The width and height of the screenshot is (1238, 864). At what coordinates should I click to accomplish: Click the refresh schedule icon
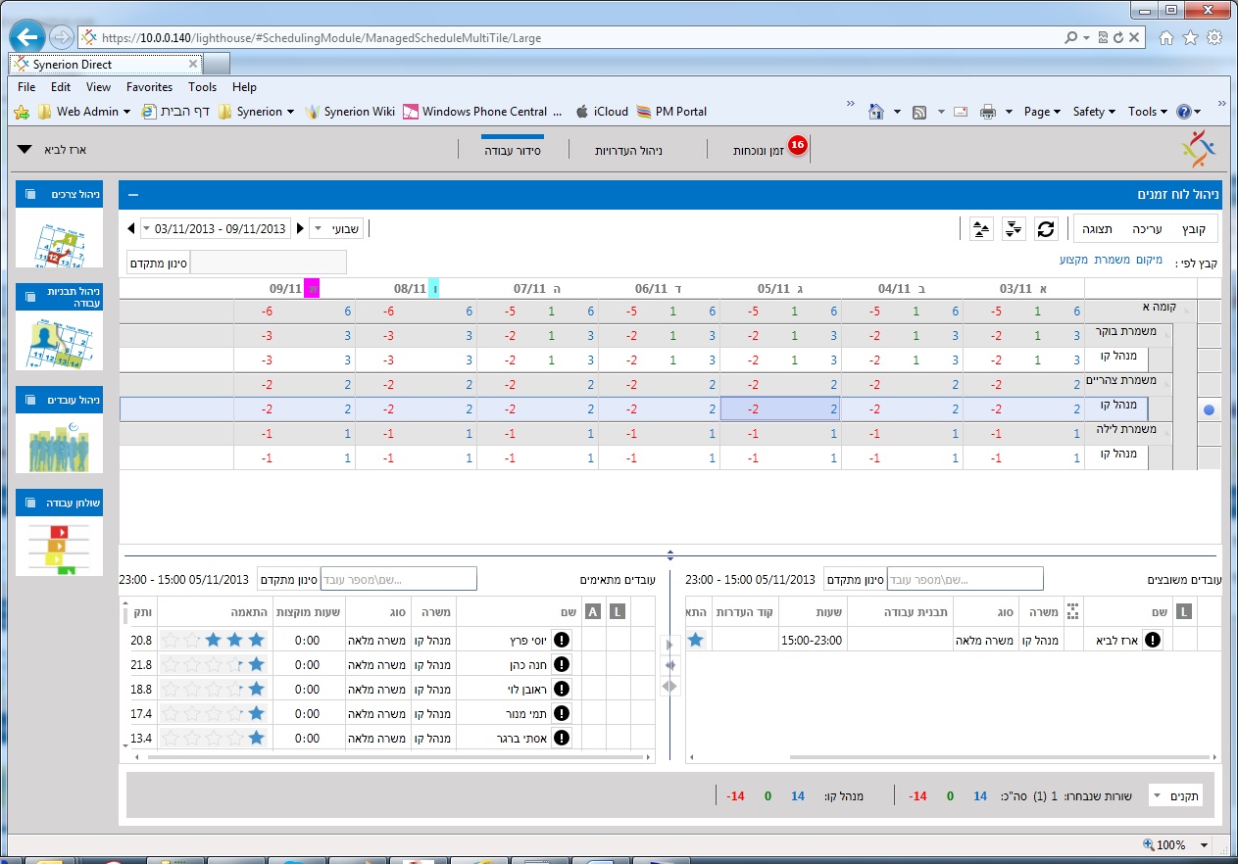point(1046,228)
